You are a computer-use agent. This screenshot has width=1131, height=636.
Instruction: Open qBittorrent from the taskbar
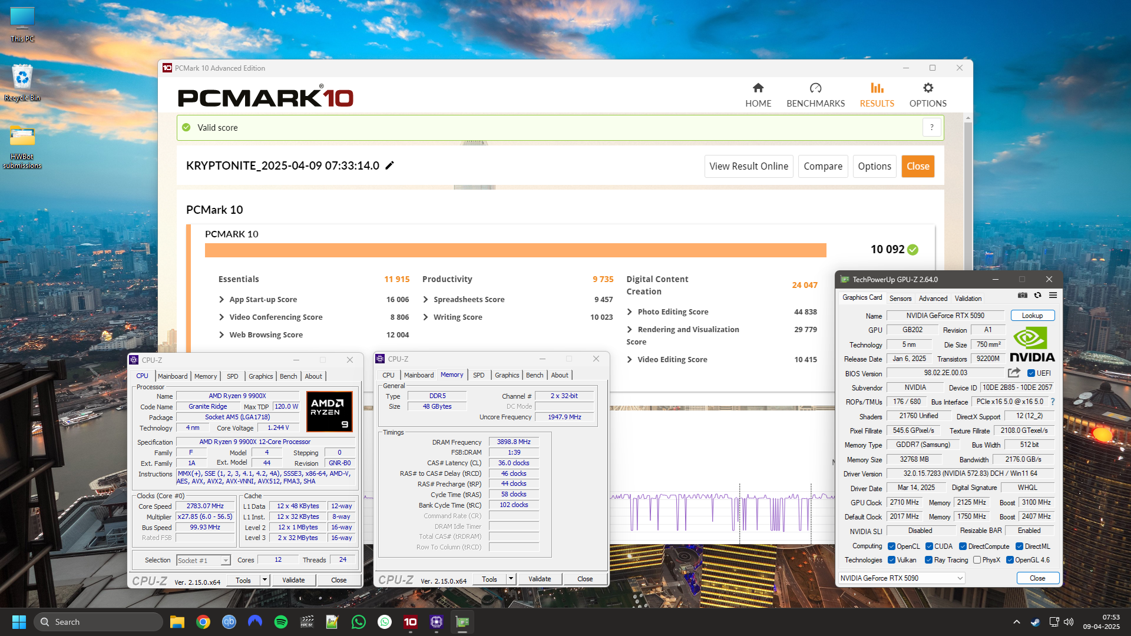click(x=229, y=622)
